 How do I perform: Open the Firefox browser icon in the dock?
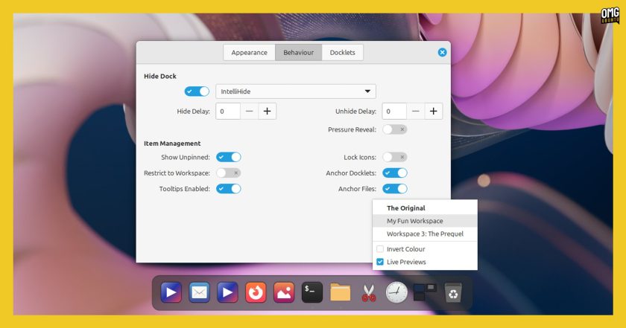[256, 292]
